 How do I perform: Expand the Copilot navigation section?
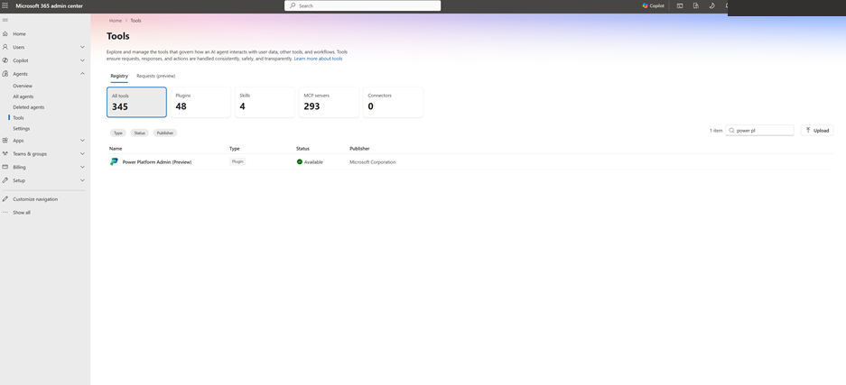tap(82, 60)
